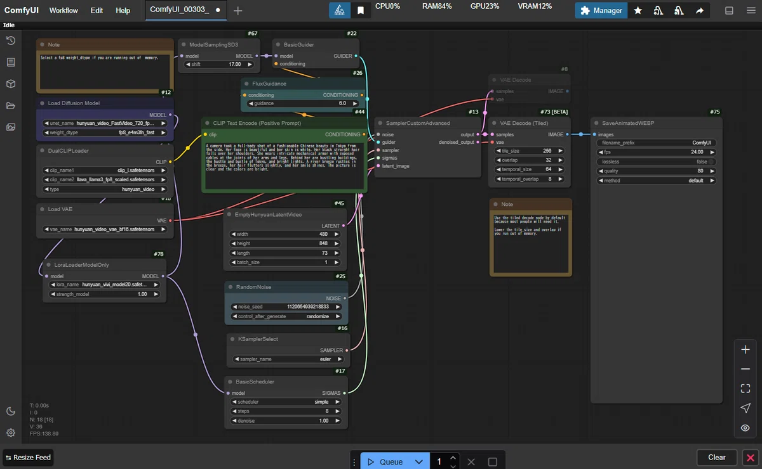Open the scheduler simple dropdown

point(286,402)
